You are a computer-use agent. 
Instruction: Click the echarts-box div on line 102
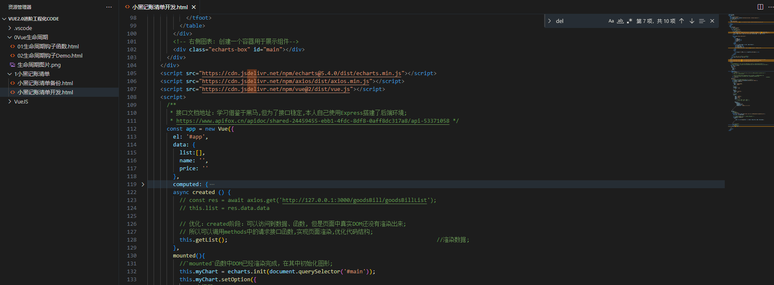[239, 50]
